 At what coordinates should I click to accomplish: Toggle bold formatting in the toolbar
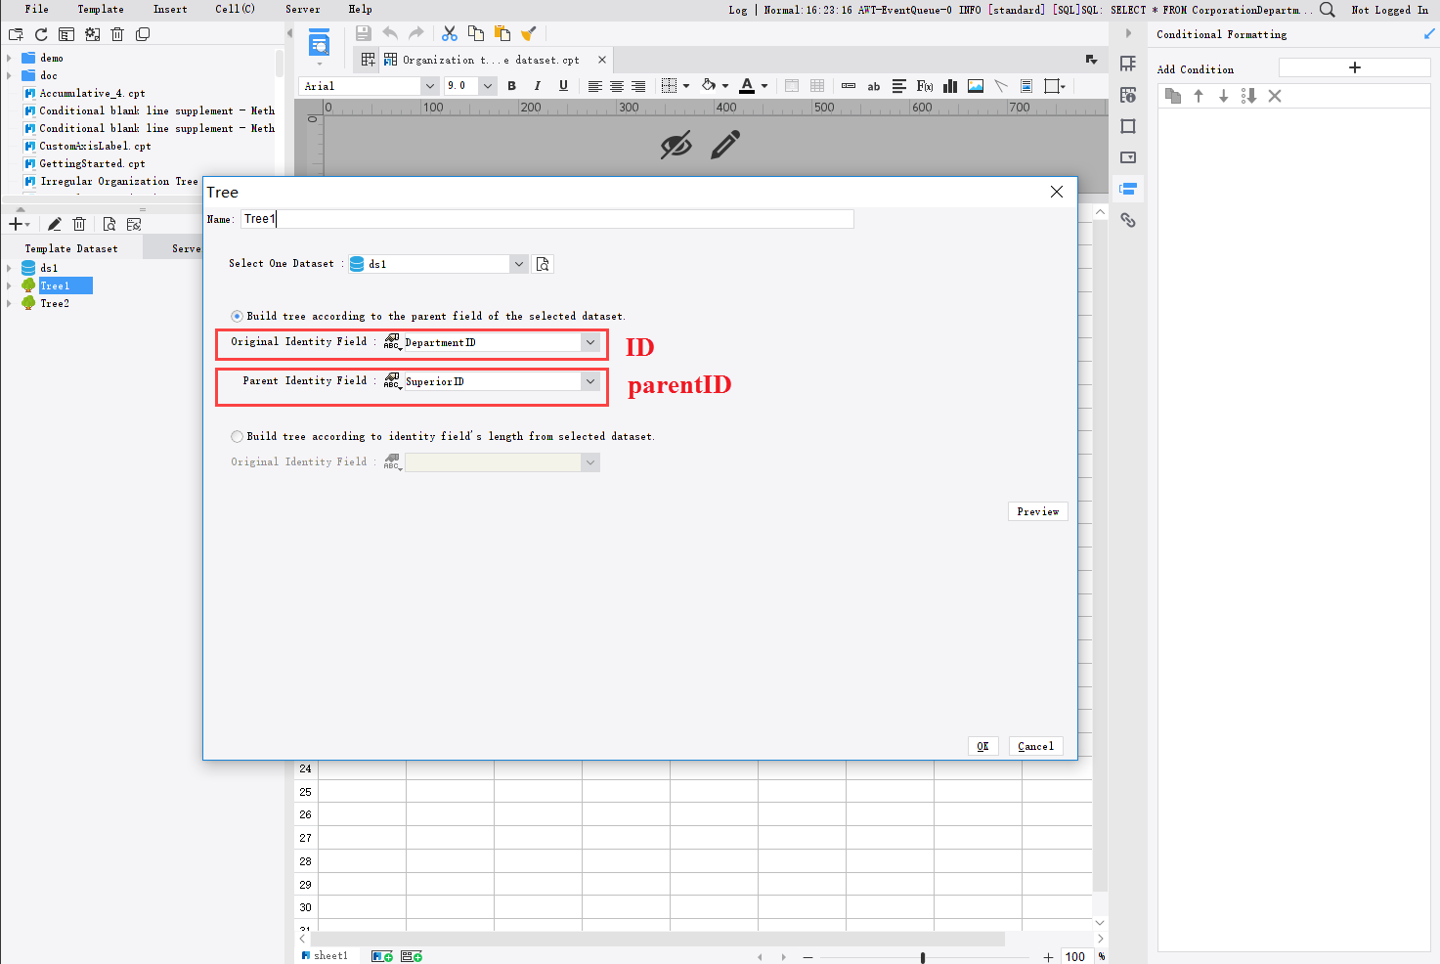click(511, 86)
